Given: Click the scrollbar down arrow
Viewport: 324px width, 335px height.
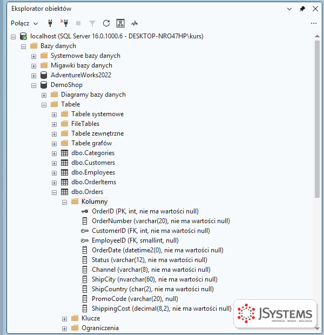Looking at the screenshot, I should (x=317, y=329).
